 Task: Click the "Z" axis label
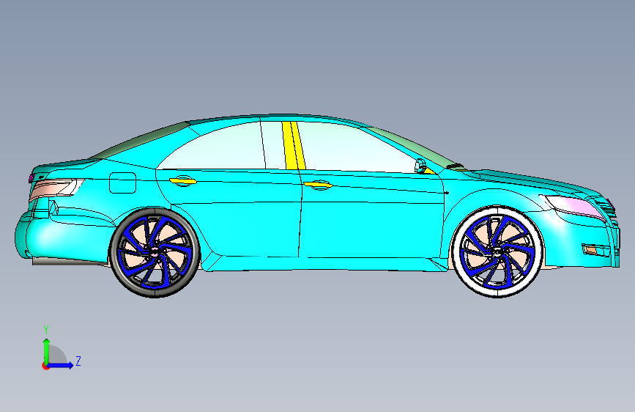[x=78, y=361]
